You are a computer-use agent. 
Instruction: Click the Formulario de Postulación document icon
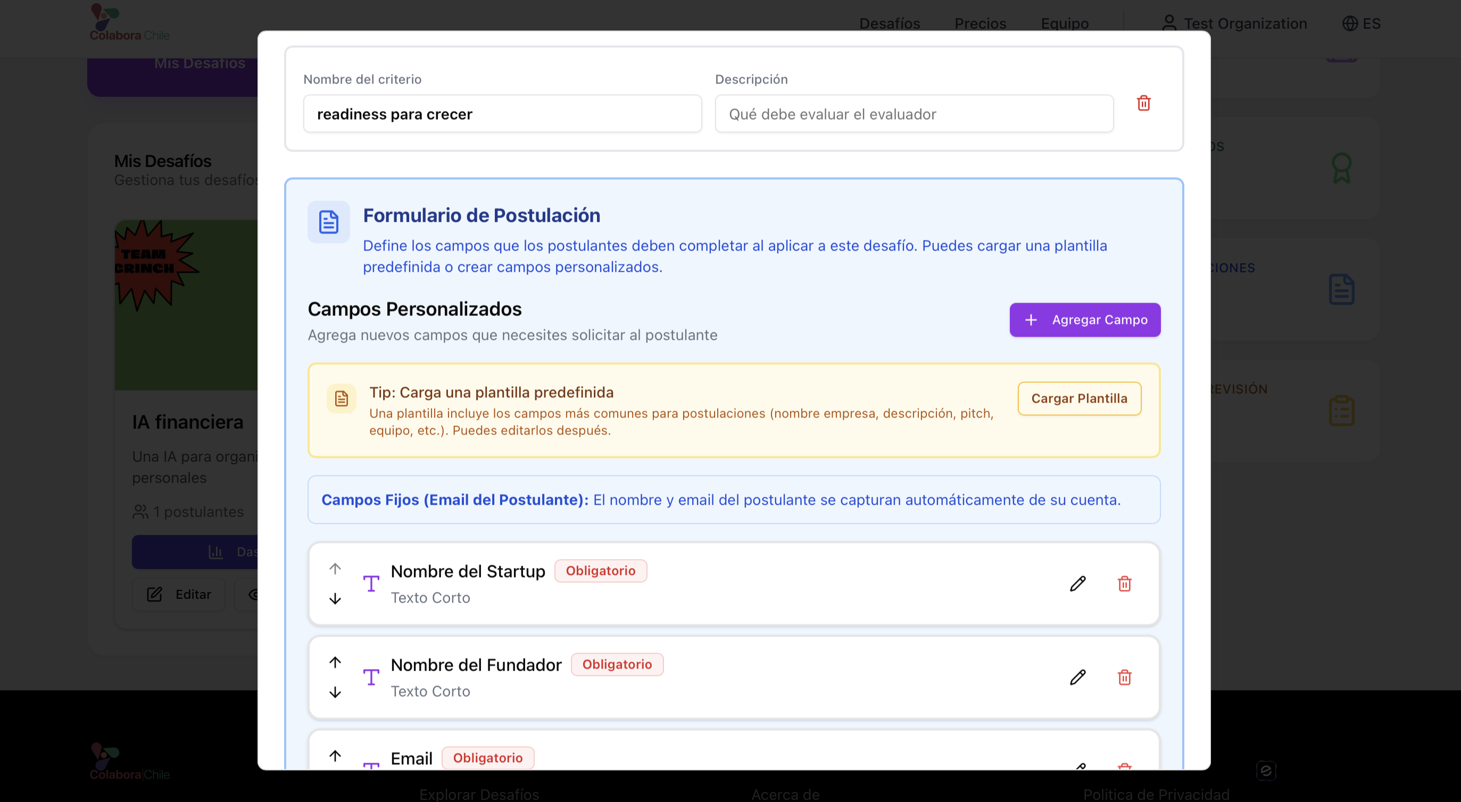click(328, 222)
